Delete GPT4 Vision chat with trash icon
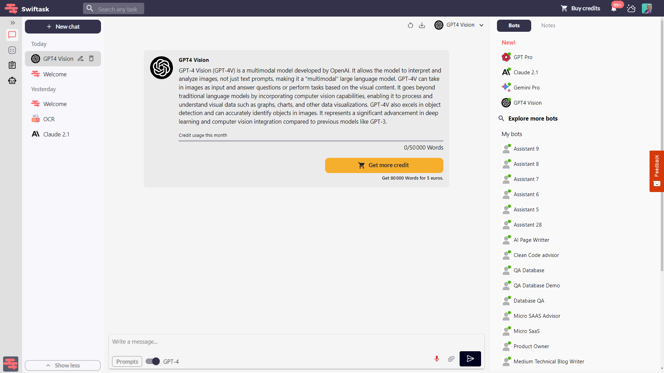The height and width of the screenshot is (373, 664). point(91,59)
